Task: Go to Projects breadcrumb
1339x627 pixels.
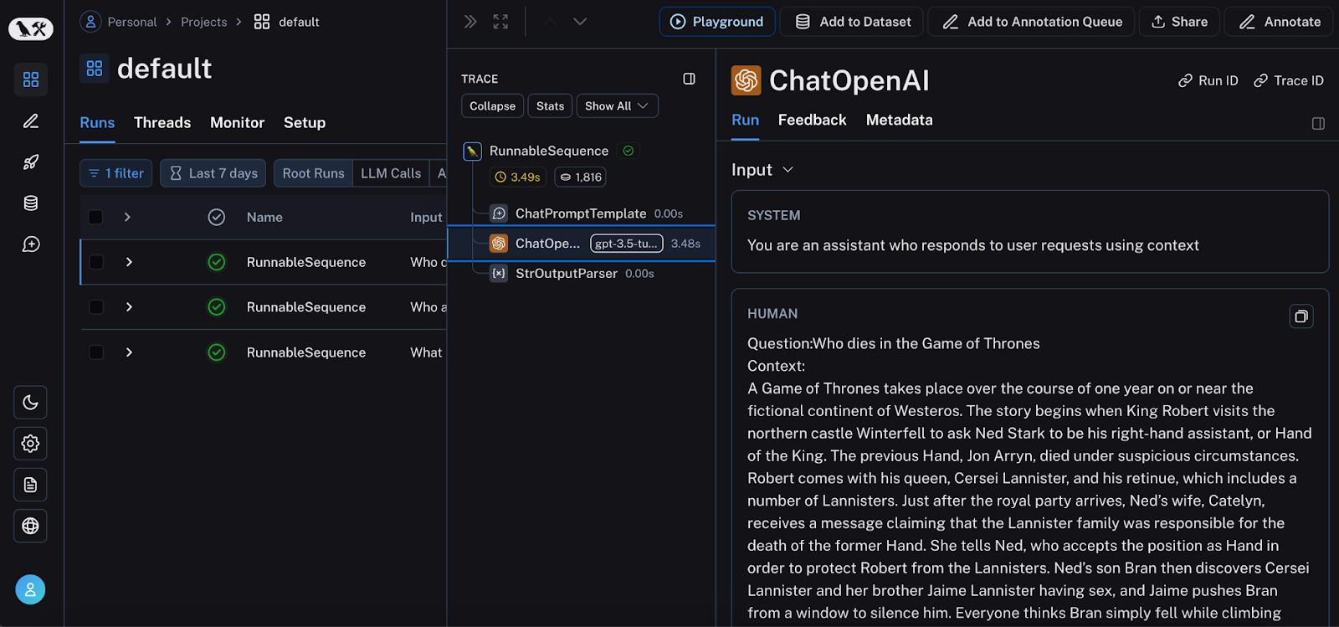Action: (x=204, y=22)
